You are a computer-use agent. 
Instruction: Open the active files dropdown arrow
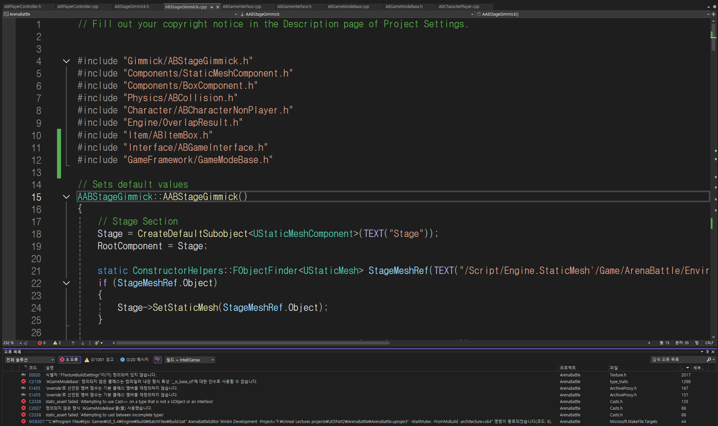[709, 7]
